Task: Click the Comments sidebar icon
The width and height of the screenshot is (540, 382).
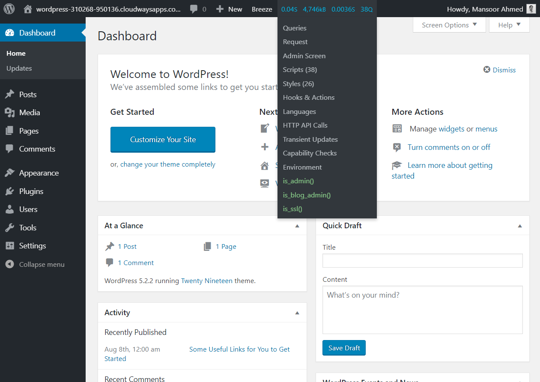Action: tap(9, 149)
